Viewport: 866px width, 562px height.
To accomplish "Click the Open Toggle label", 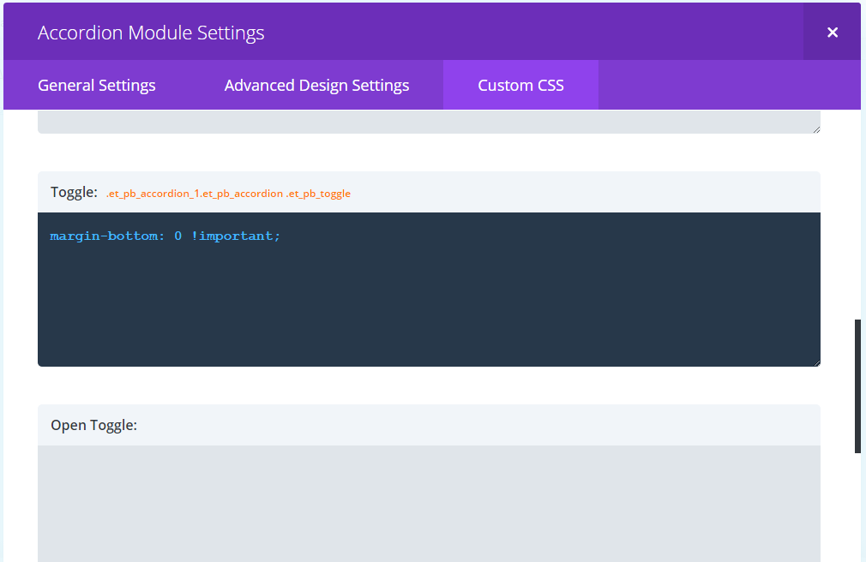I will (94, 425).
